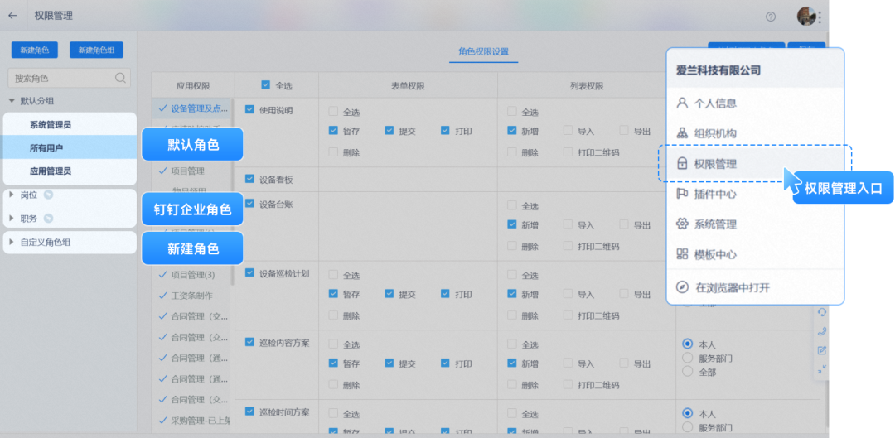Click the 新建角色 button
The height and width of the screenshot is (438, 895).
coord(35,51)
